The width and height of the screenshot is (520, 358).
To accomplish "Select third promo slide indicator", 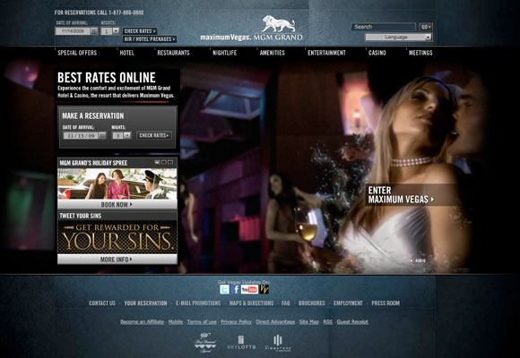I will (x=170, y=162).
